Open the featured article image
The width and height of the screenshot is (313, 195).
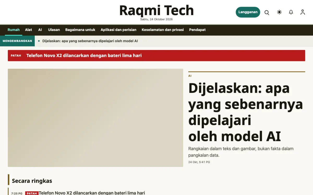(x=95, y=118)
